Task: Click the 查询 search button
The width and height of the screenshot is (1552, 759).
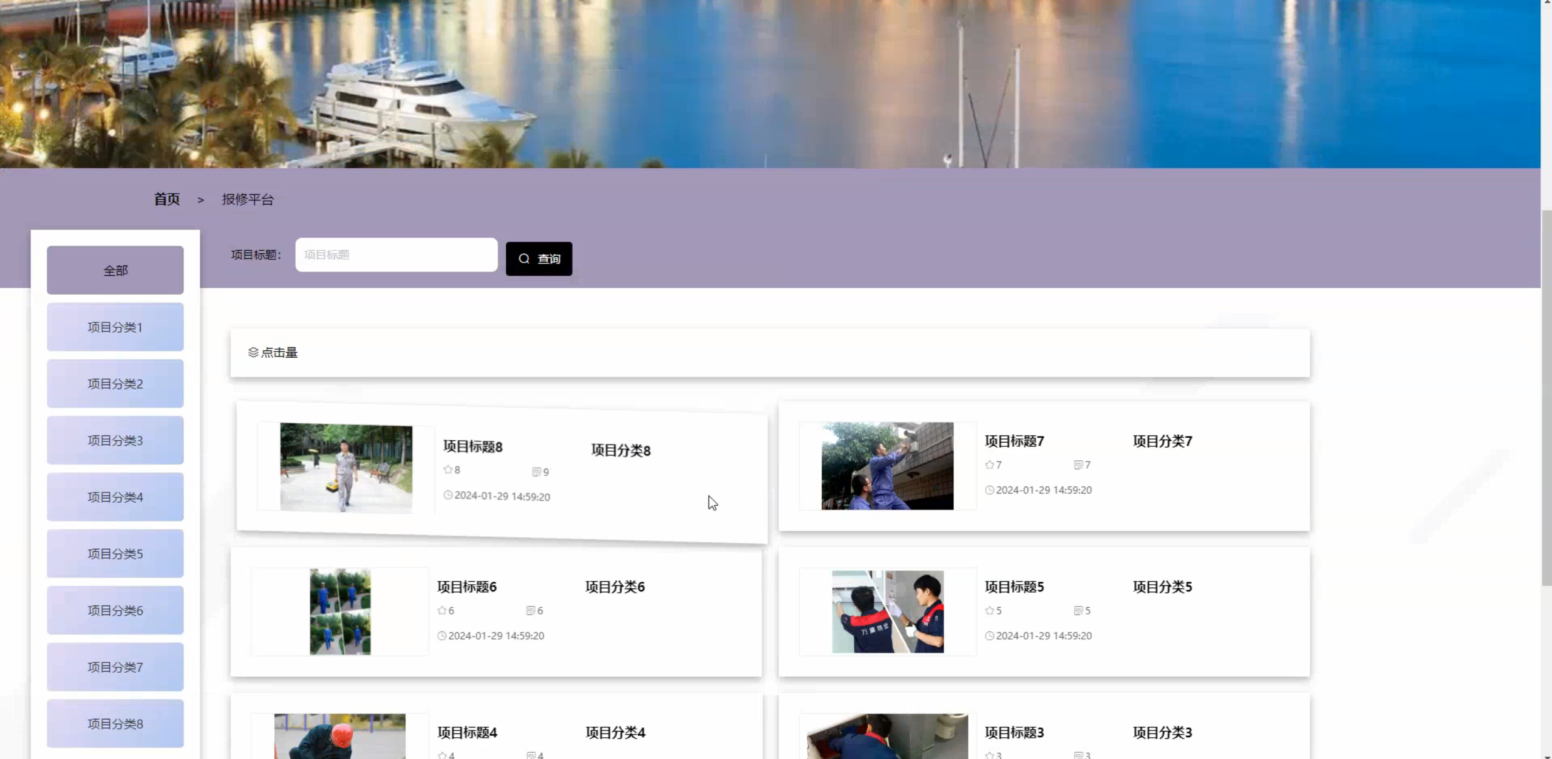Action: click(x=539, y=259)
